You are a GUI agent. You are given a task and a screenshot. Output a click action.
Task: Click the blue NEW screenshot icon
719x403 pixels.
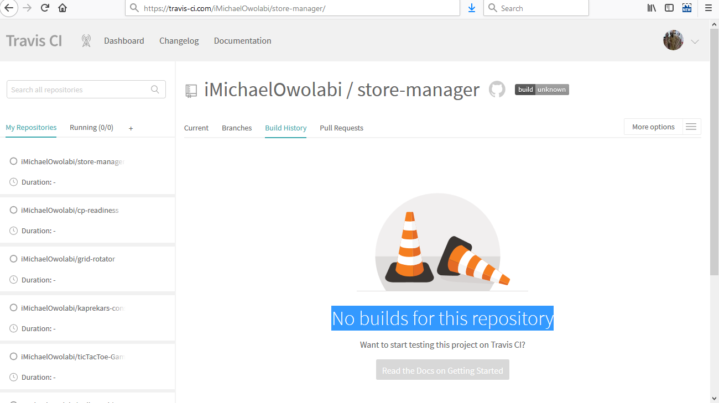tap(687, 8)
